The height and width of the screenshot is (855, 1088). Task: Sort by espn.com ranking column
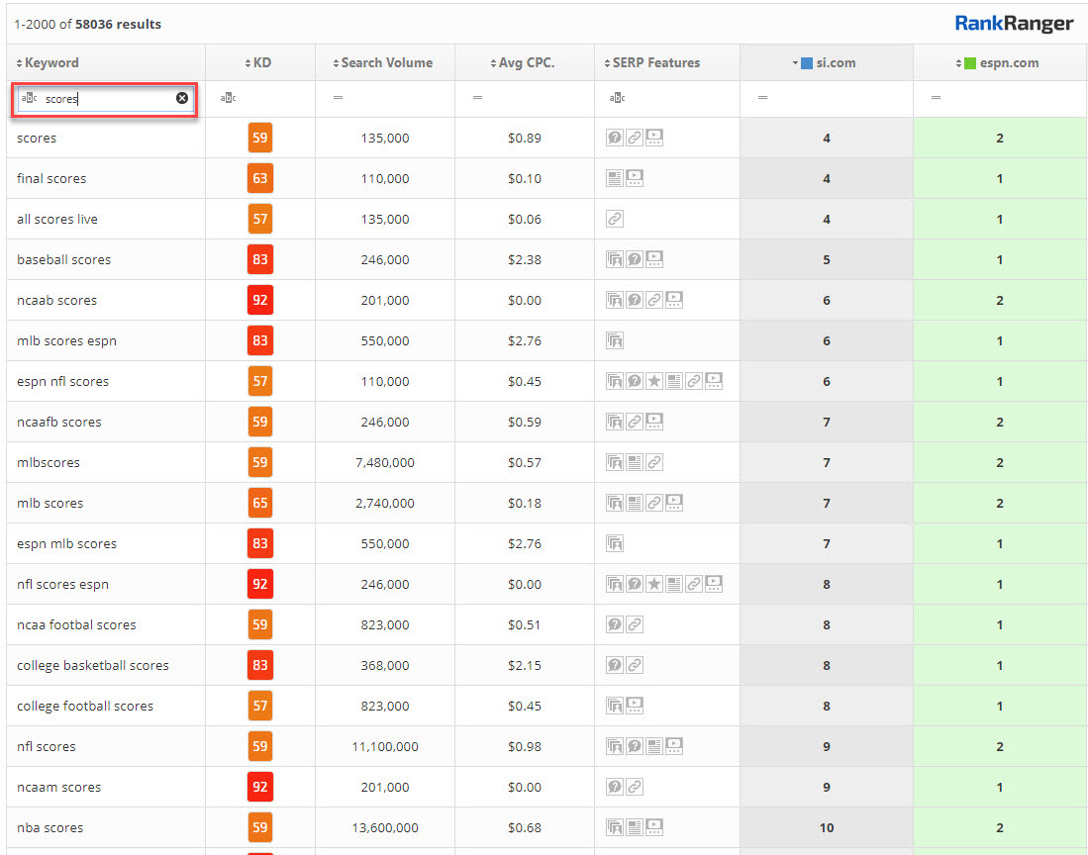click(1000, 62)
